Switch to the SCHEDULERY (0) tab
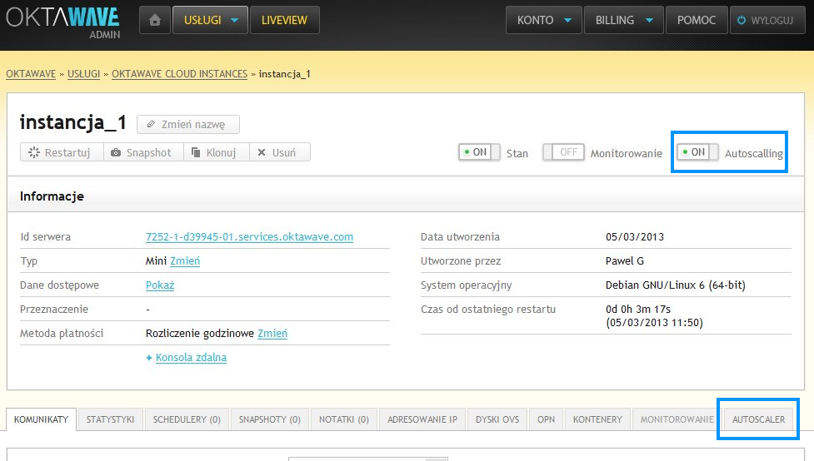 187,419
